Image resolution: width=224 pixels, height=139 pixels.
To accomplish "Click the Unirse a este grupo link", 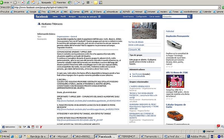I will (136, 45).
